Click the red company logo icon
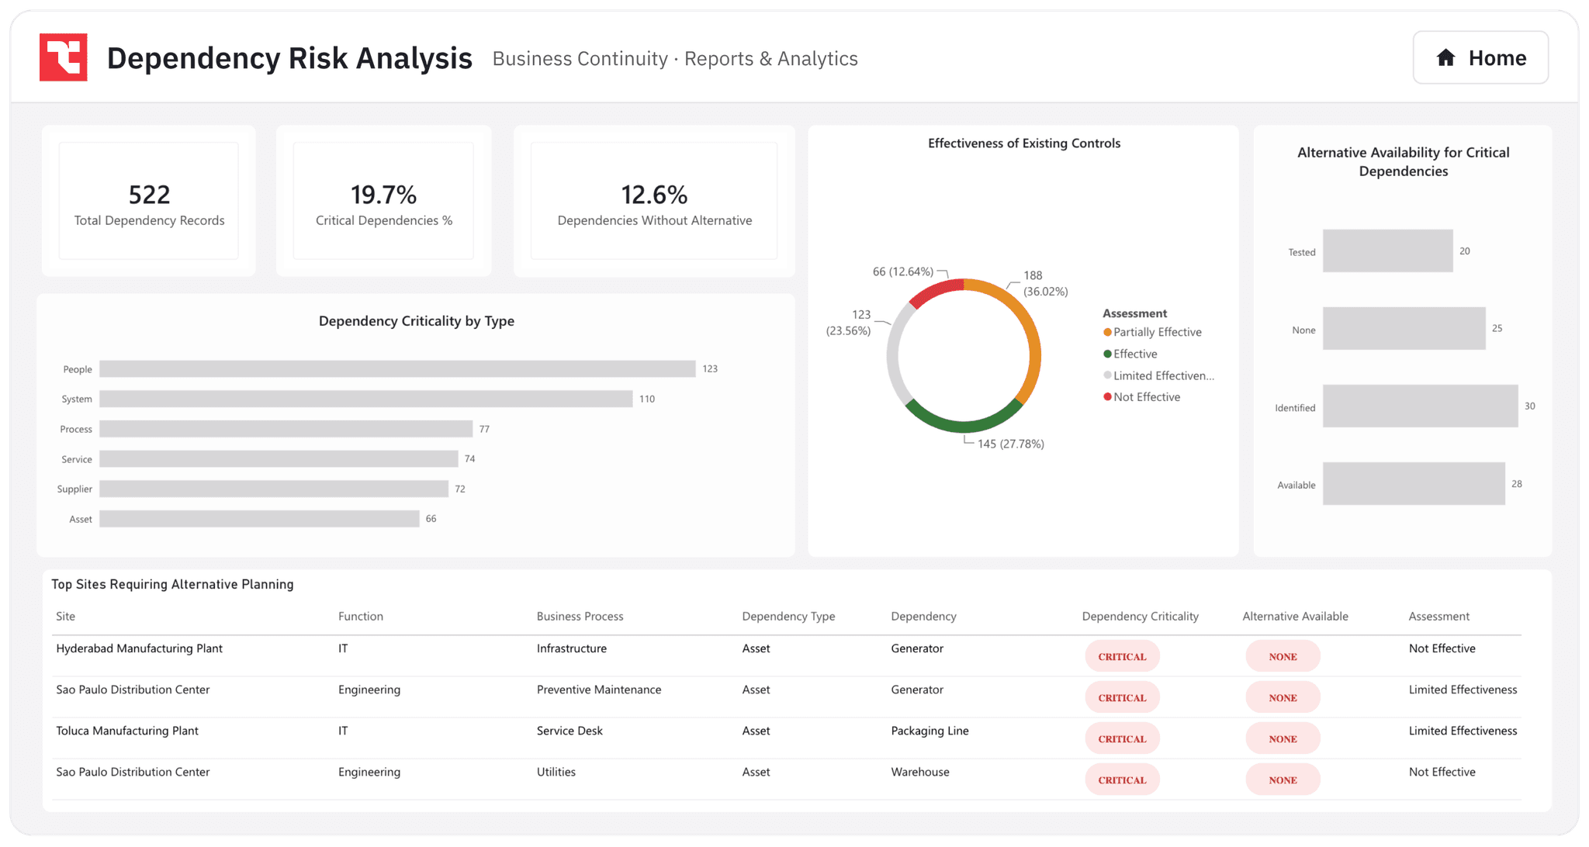The width and height of the screenshot is (1589, 847). click(x=63, y=57)
